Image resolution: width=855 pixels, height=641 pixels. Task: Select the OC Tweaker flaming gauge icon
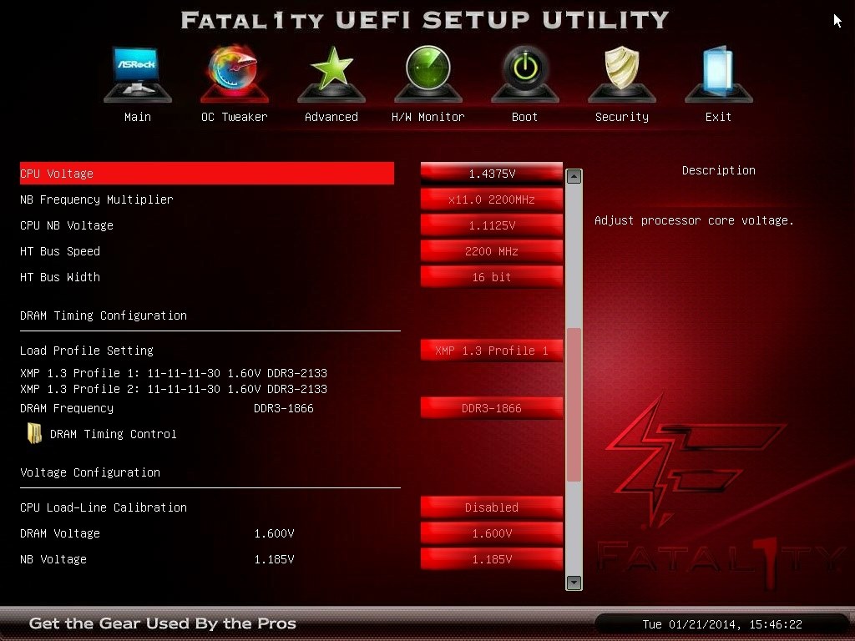click(x=234, y=73)
